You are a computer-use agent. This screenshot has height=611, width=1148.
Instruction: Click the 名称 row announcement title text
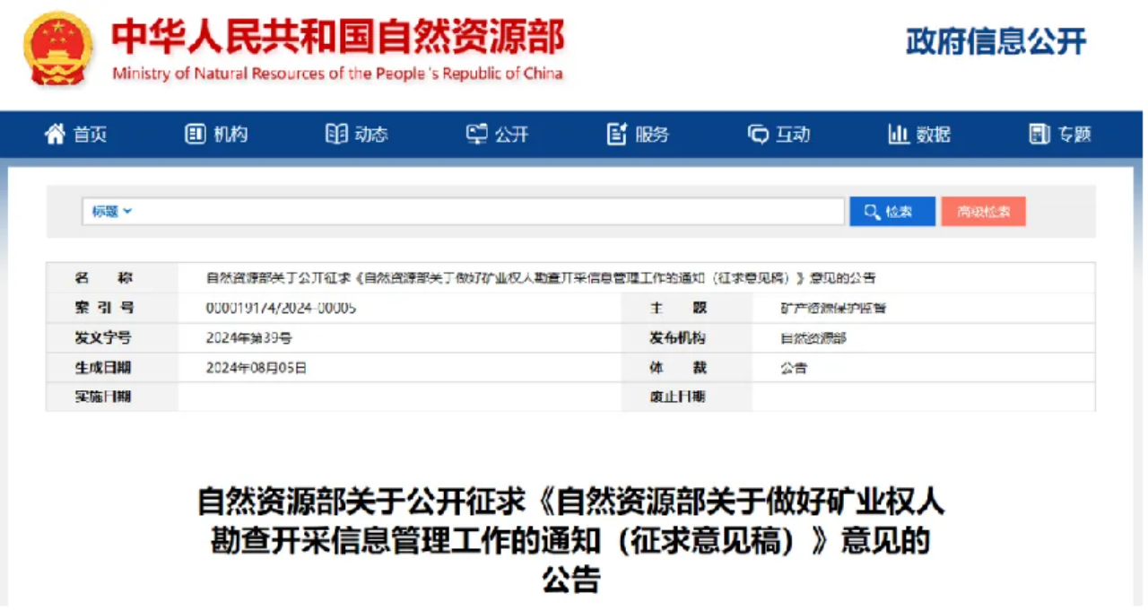tap(541, 278)
